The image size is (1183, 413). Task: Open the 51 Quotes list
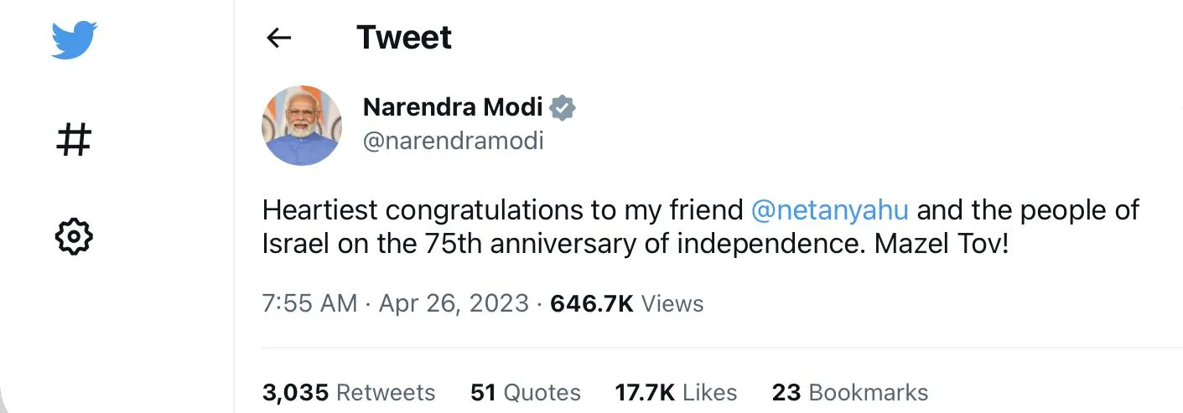(x=526, y=392)
